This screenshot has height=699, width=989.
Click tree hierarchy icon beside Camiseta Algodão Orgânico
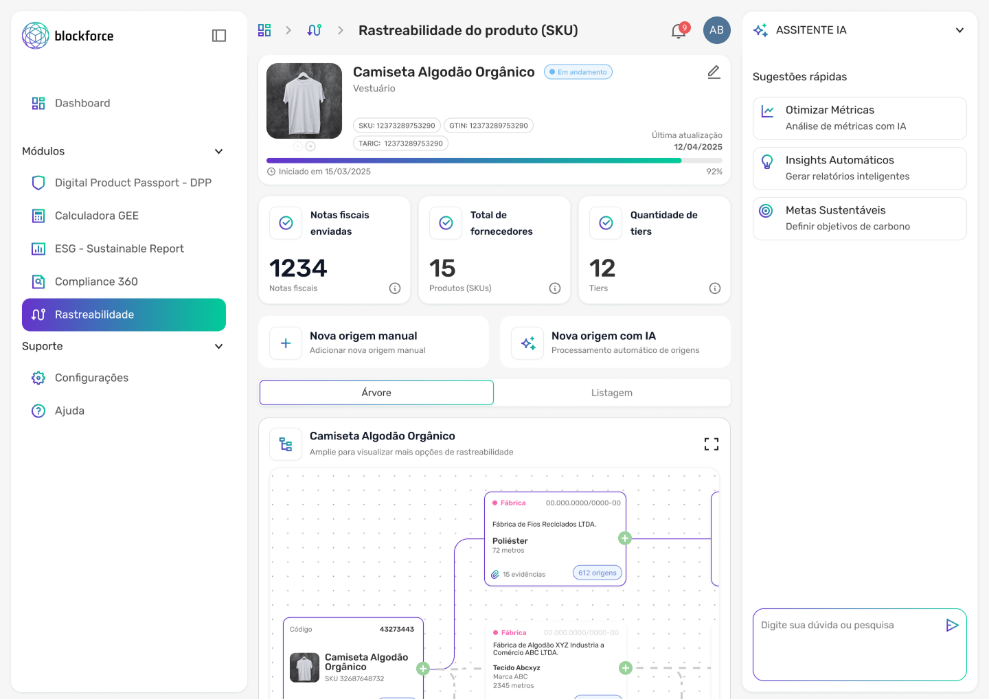(x=286, y=444)
